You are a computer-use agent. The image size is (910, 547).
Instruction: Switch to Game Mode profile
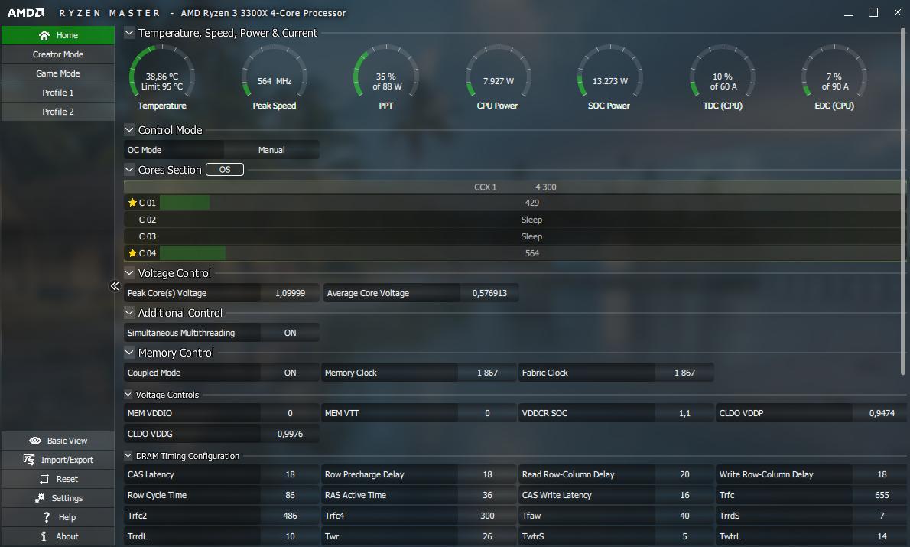[58, 73]
